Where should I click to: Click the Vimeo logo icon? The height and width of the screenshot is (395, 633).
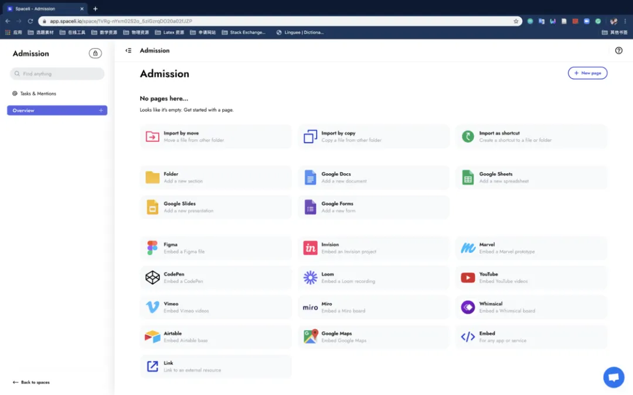click(x=152, y=307)
